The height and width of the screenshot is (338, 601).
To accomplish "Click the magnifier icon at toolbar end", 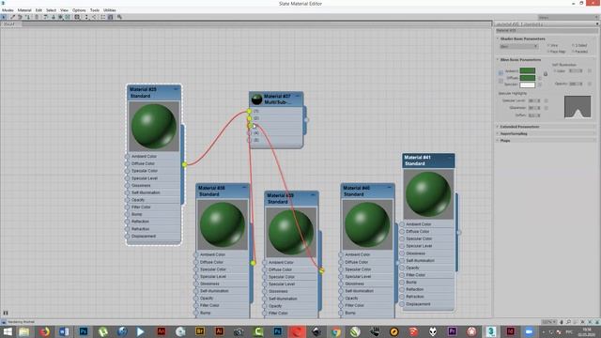I will 119,17.
